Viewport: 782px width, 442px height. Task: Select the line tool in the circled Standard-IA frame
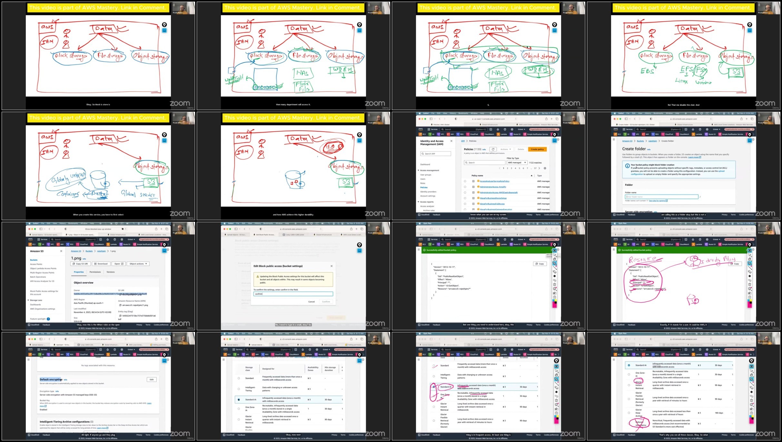(x=557, y=383)
